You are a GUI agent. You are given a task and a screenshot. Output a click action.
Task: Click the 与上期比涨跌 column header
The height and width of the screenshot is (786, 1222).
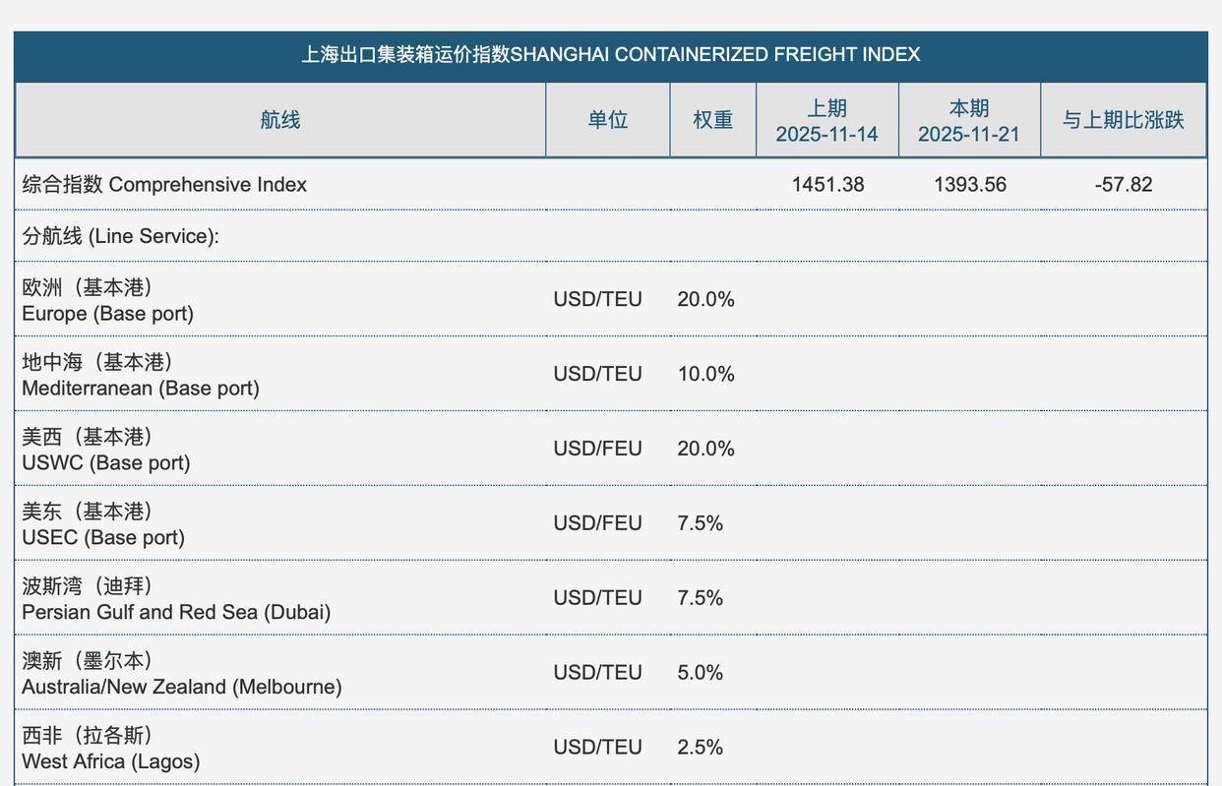pyautogui.click(x=1123, y=120)
